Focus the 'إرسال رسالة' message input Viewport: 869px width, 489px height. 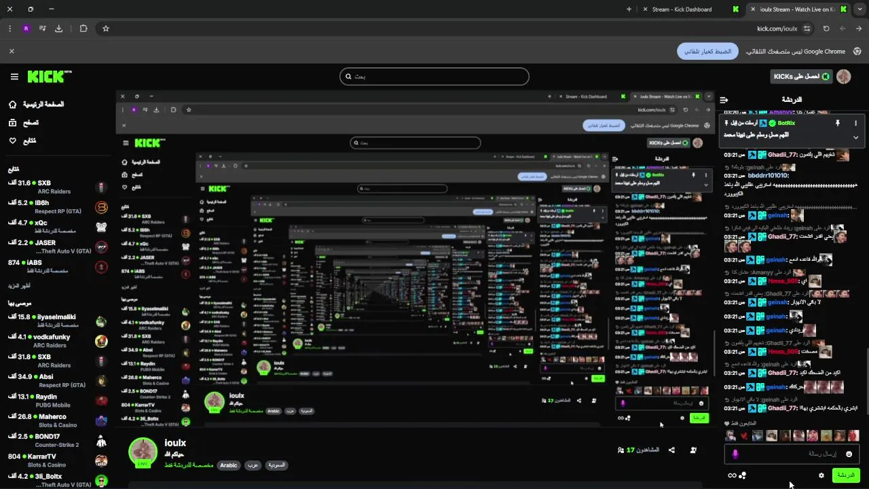[792, 454]
